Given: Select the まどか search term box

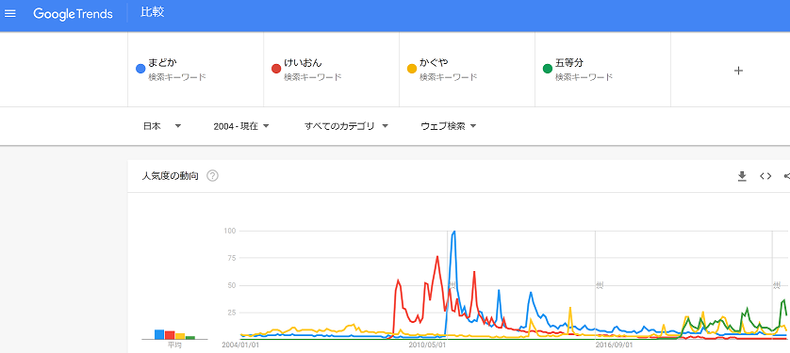Looking at the screenshot, I should [x=195, y=70].
